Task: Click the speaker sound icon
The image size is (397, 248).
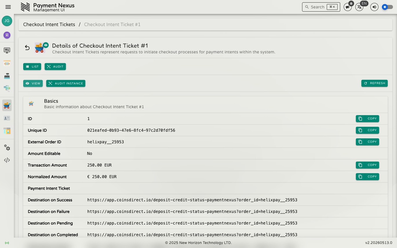Action: coord(374,7)
